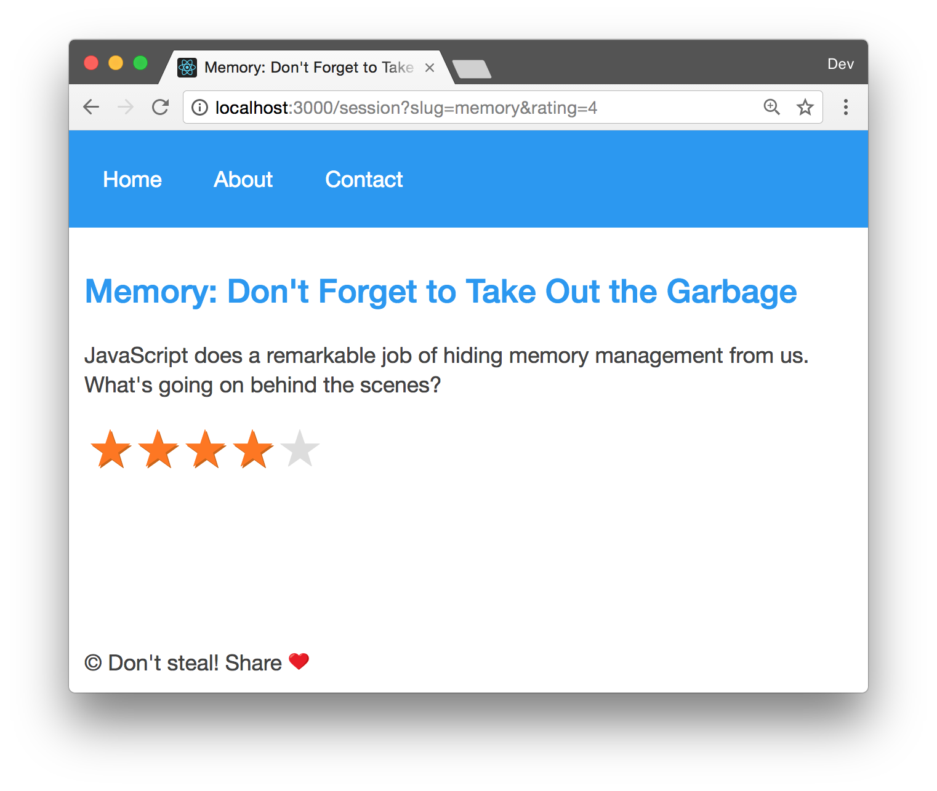Open a new browser tab
Viewport: 937px width, 791px height.
coord(471,68)
